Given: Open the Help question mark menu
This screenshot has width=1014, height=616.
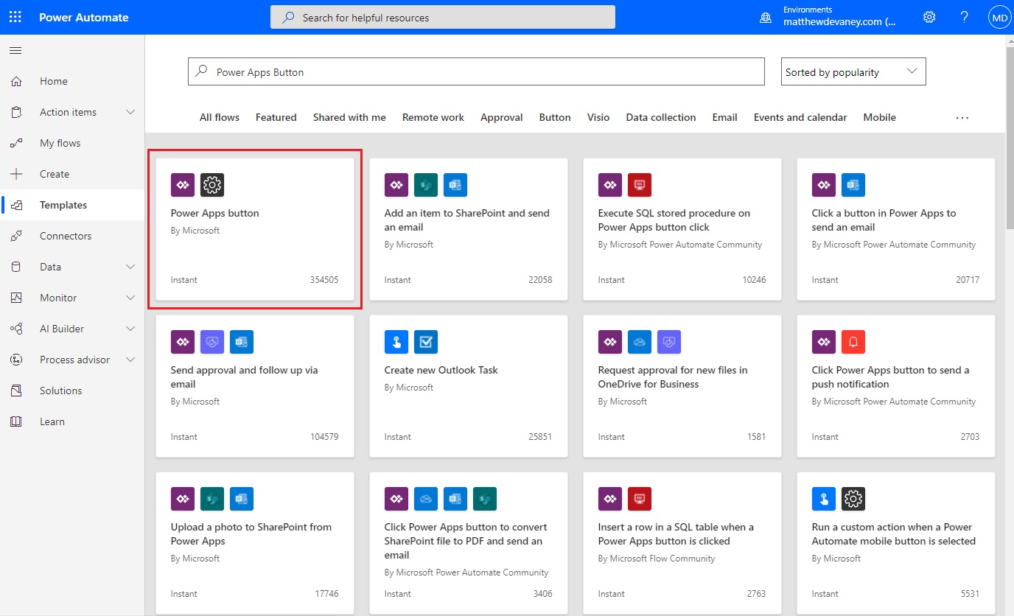Looking at the screenshot, I should click(964, 16).
